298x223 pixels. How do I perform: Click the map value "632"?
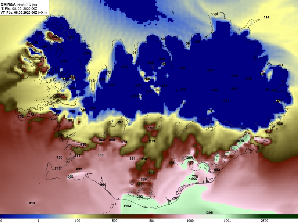pyautogui.click(x=79, y=169)
